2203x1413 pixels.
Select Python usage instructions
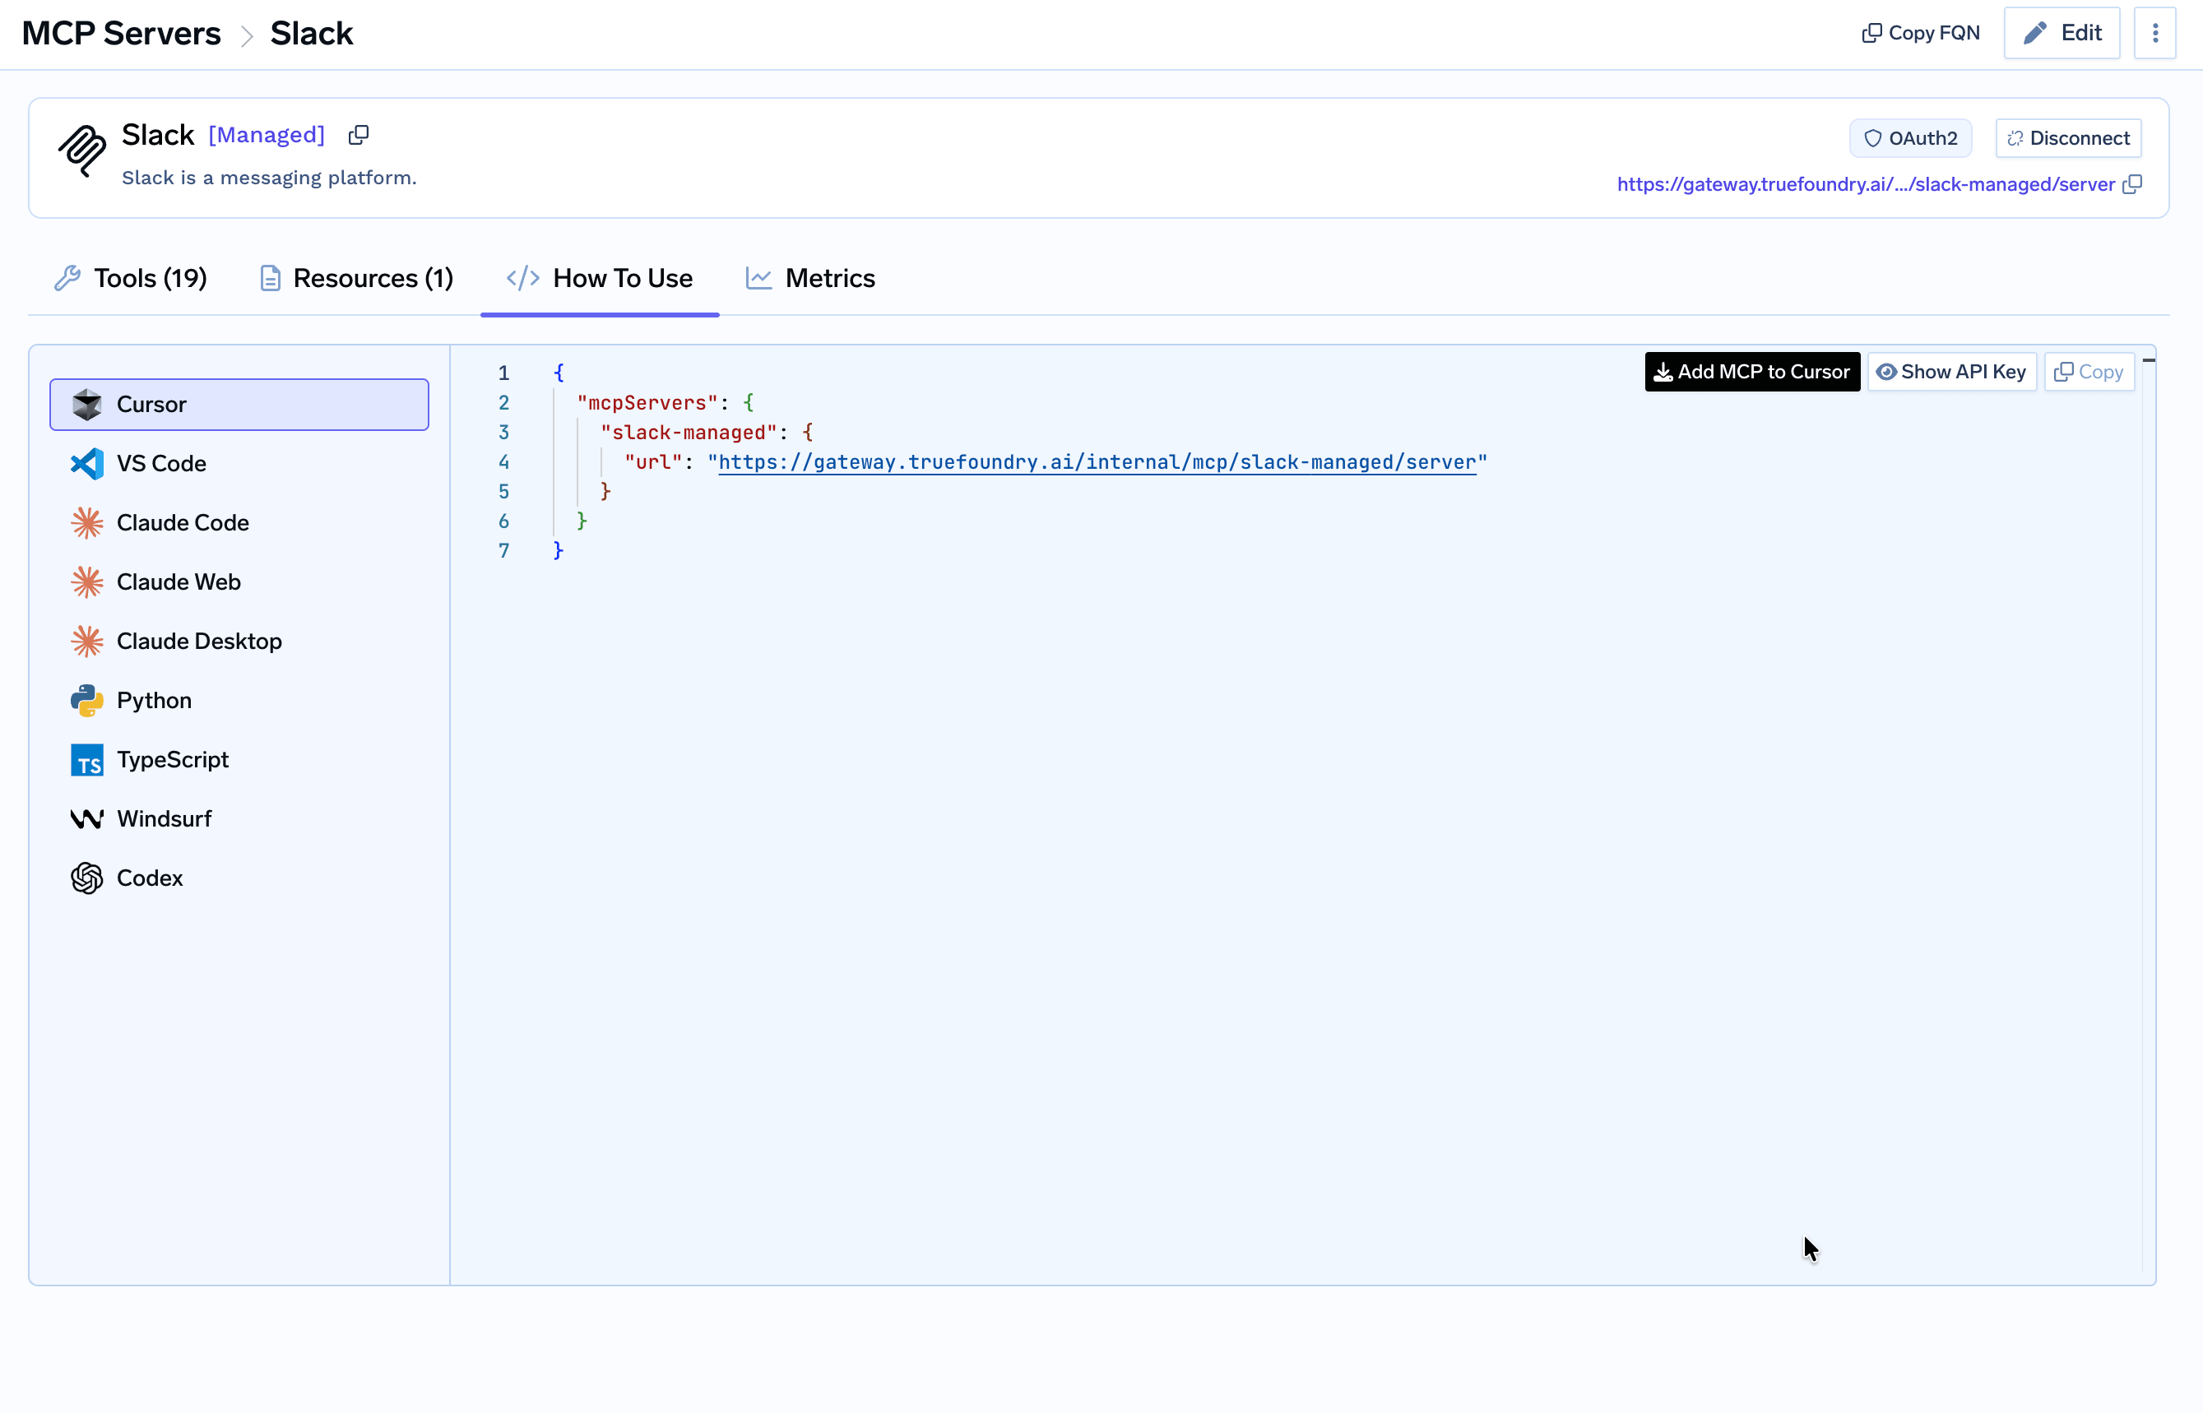239,700
